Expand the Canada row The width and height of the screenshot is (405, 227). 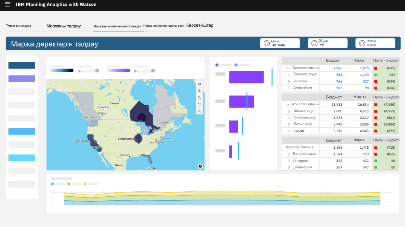coord(289,131)
